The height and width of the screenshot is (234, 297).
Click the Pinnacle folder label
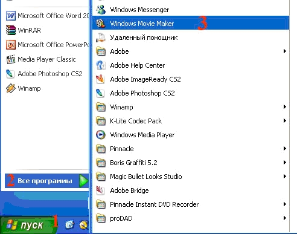pos(122,149)
